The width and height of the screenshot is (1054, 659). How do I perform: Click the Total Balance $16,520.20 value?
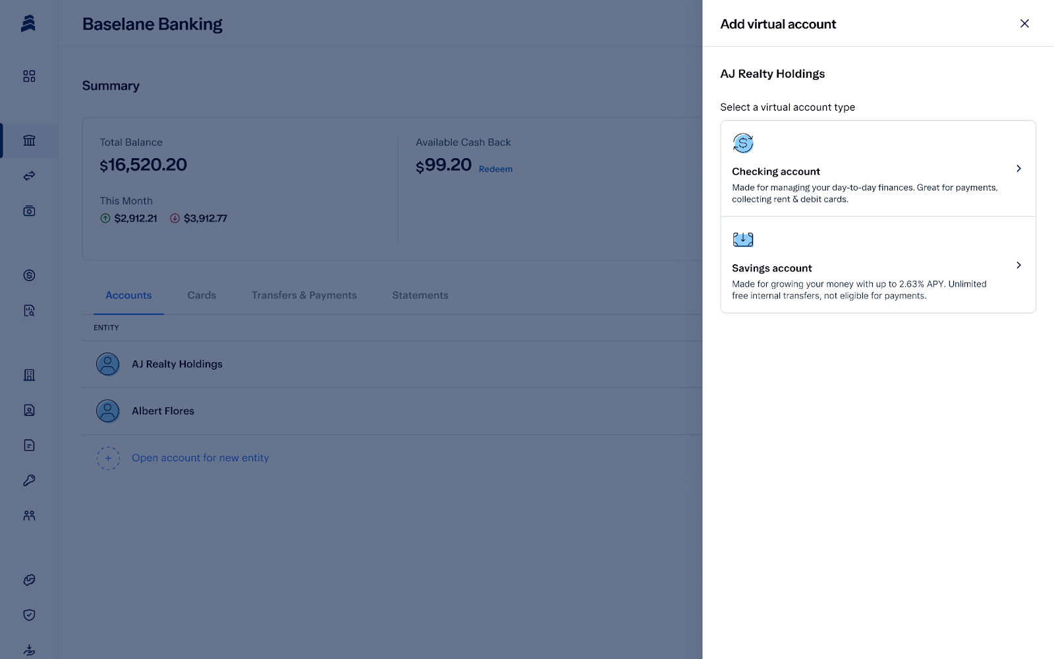coord(144,165)
